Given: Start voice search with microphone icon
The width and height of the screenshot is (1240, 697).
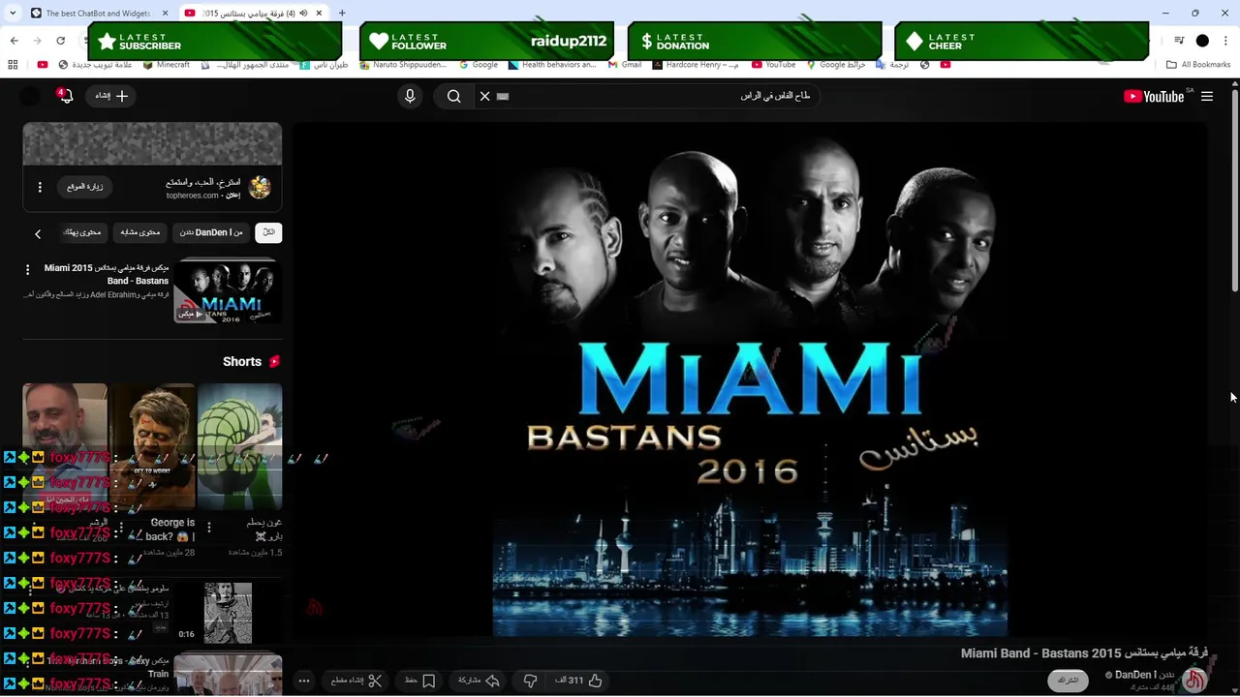Looking at the screenshot, I should click(410, 96).
